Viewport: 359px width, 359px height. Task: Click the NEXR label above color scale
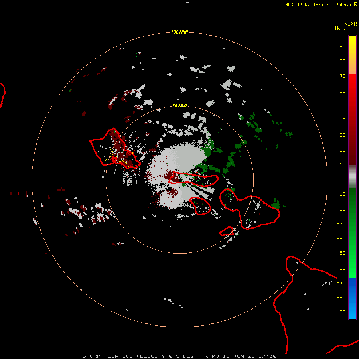pyautogui.click(x=351, y=24)
